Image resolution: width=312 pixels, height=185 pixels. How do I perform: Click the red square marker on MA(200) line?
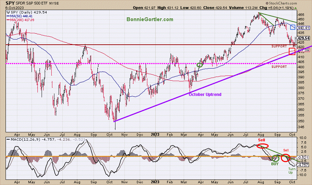(292, 52)
